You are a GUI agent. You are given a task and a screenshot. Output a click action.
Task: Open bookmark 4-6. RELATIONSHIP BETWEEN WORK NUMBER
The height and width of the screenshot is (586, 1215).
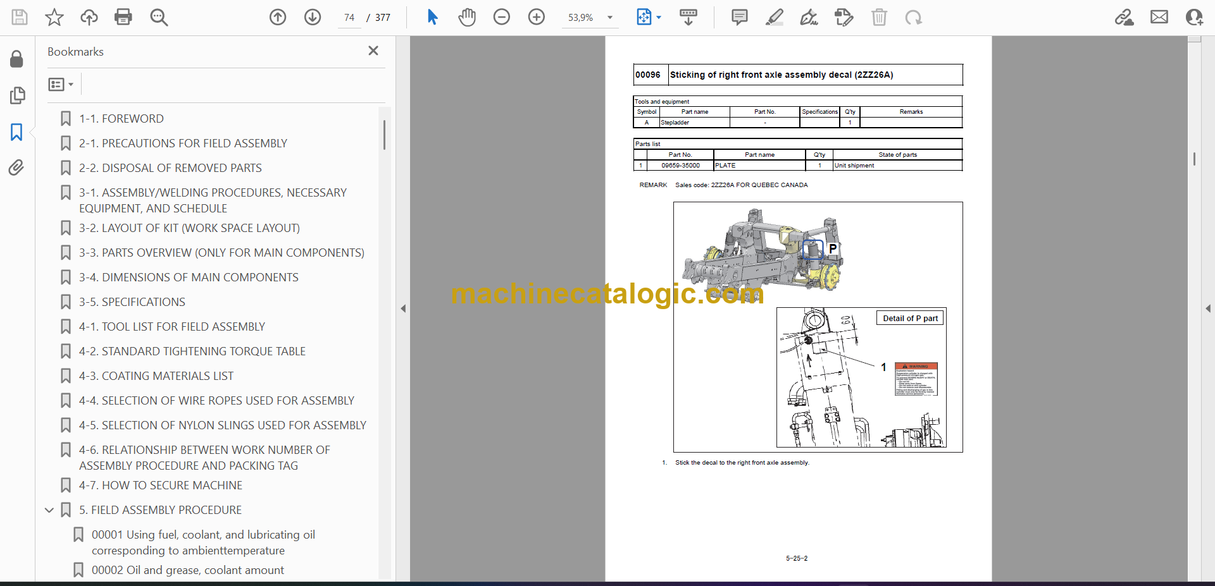[x=204, y=458]
